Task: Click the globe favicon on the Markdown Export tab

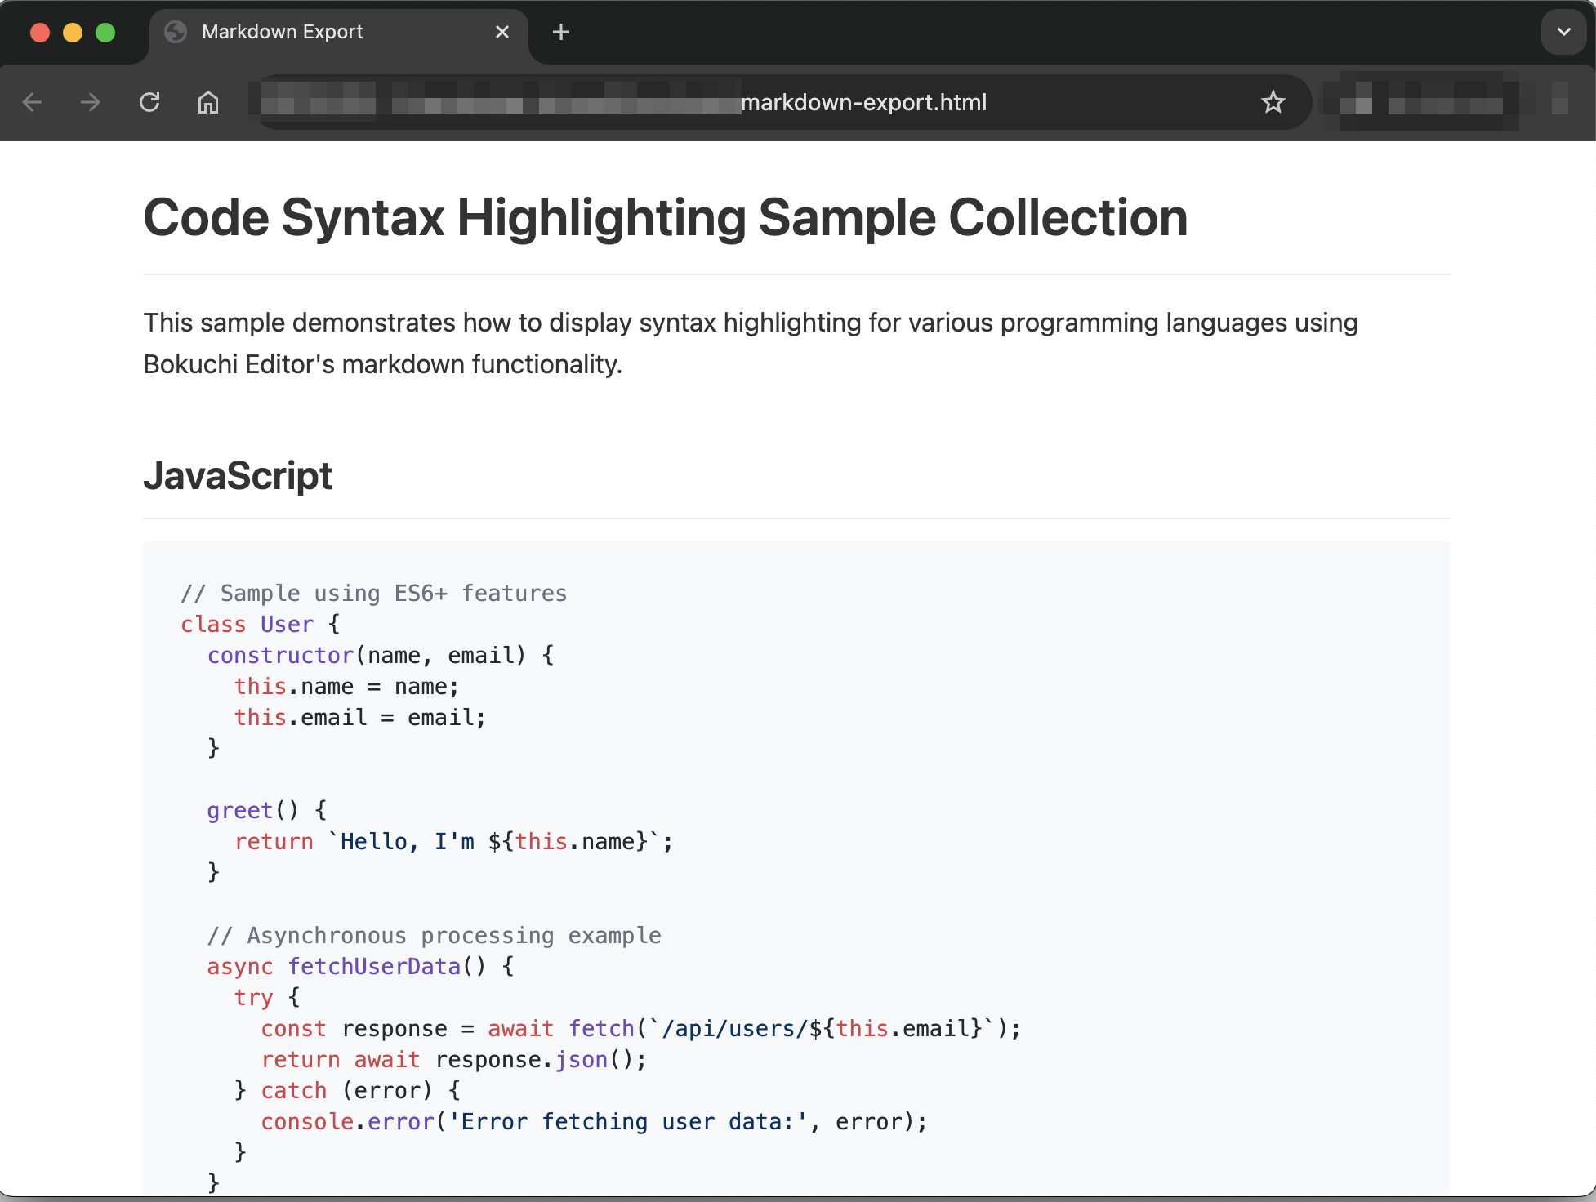Action: pos(176,32)
